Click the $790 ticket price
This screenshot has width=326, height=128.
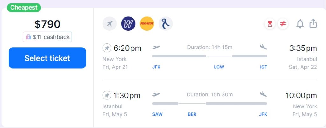pos(47,24)
